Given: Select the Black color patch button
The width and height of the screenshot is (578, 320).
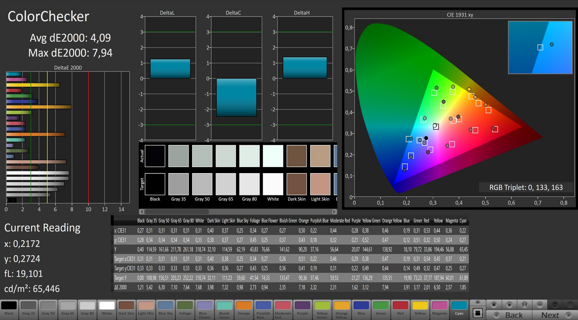Looking at the screenshot, I should point(9,309).
